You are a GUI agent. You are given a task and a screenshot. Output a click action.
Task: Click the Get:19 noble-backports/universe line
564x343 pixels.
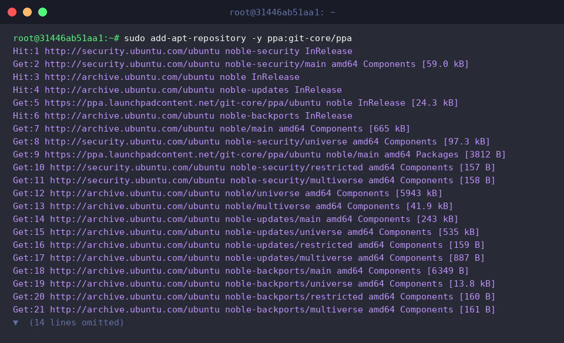[x=254, y=284]
